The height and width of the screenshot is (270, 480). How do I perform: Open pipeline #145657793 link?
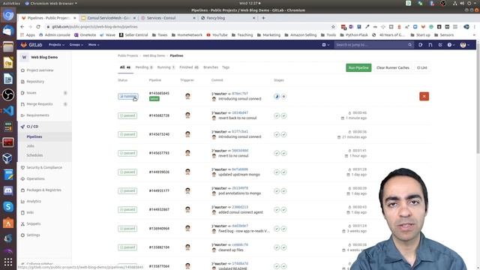coord(159,153)
